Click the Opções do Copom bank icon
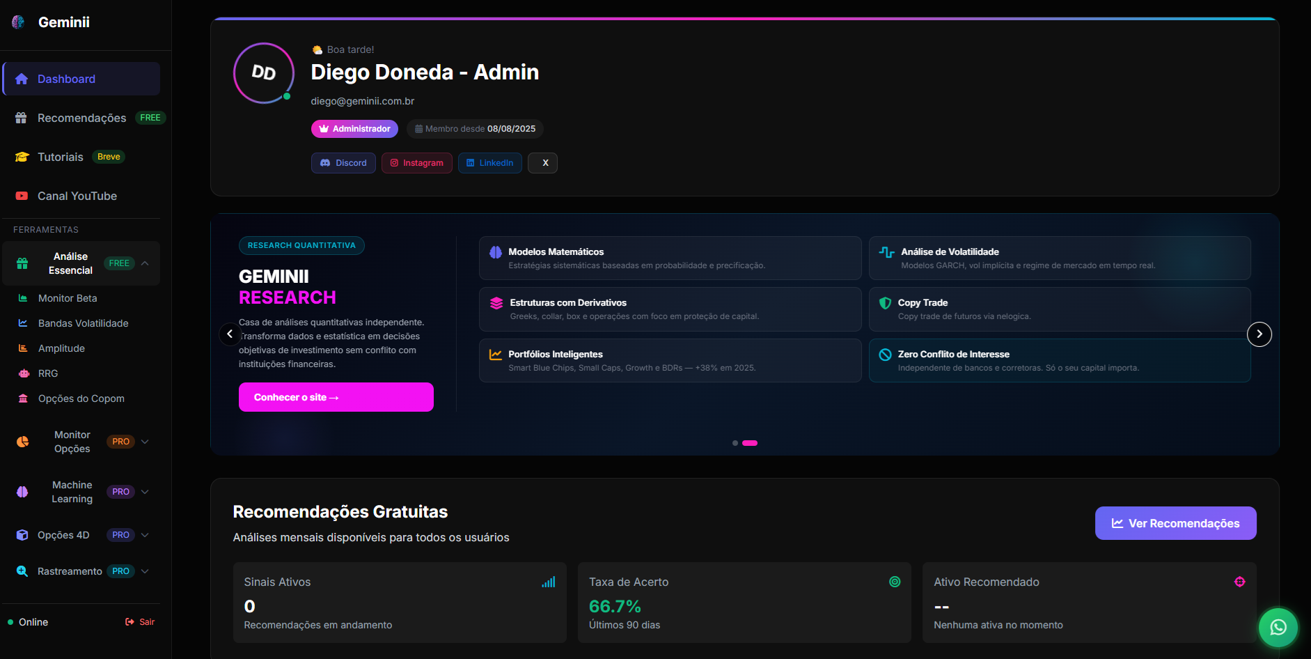Viewport: 1311px width, 659px height. pyautogui.click(x=23, y=398)
